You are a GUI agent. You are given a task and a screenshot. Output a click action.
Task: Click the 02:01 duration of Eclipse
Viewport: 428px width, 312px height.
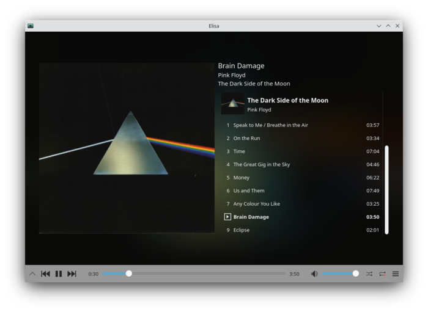point(372,230)
